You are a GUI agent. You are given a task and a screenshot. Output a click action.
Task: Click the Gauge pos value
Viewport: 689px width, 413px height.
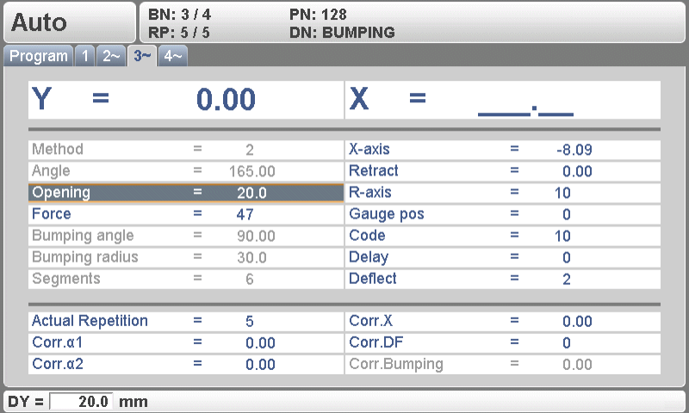coord(566,214)
